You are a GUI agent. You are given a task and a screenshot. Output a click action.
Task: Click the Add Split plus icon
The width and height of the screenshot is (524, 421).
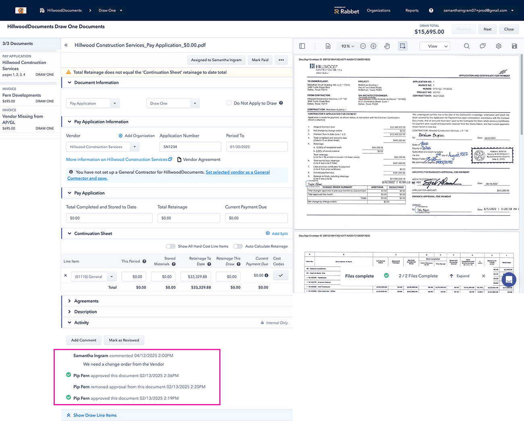click(268, 233)
